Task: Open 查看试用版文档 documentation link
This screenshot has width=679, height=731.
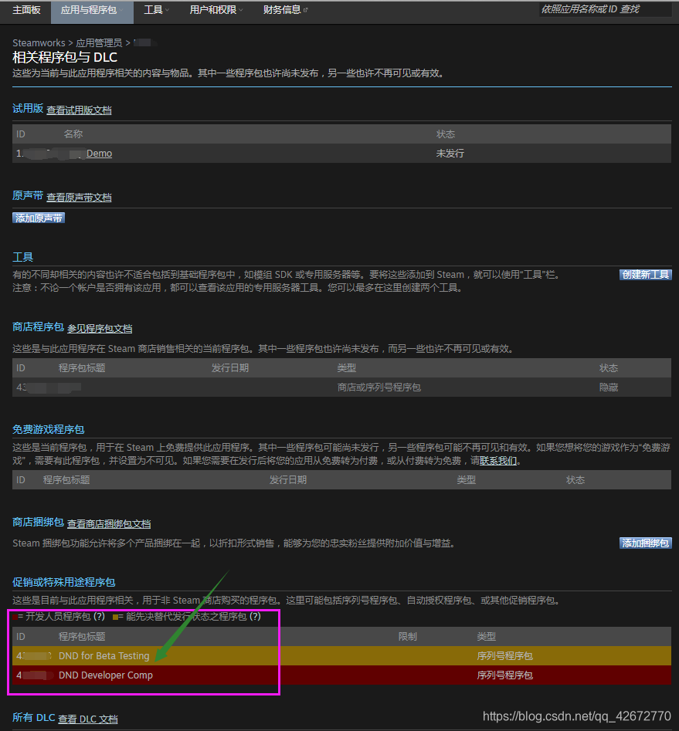Action: tap(79, 110)
